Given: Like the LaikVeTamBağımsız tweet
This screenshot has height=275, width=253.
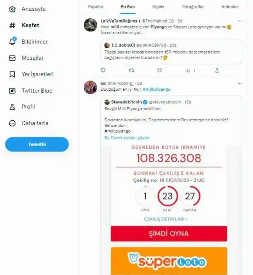Looking at the screenshot, I should coord(160,70).
